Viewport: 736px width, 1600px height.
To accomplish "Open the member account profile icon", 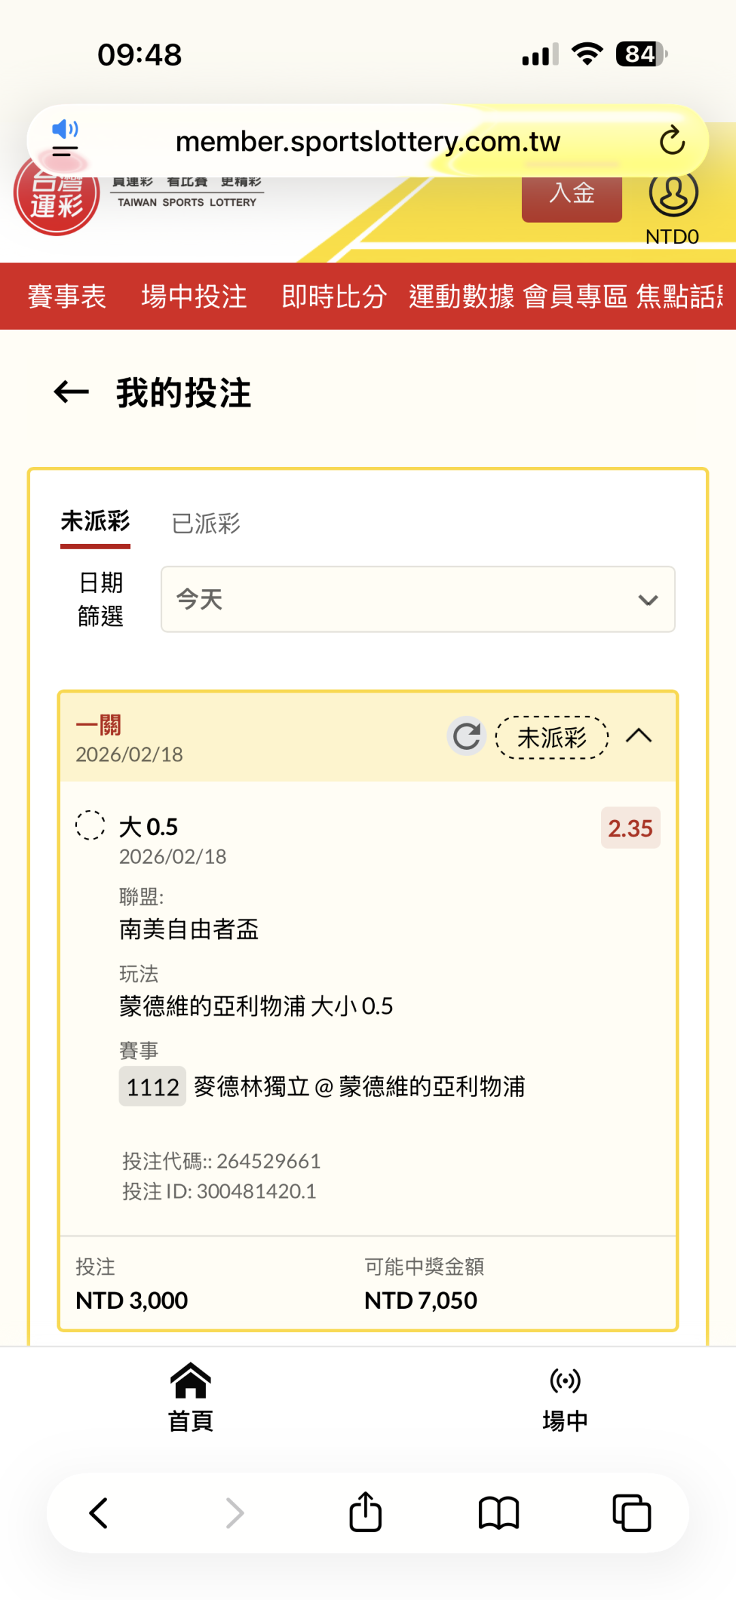I will tap(673, 194).
